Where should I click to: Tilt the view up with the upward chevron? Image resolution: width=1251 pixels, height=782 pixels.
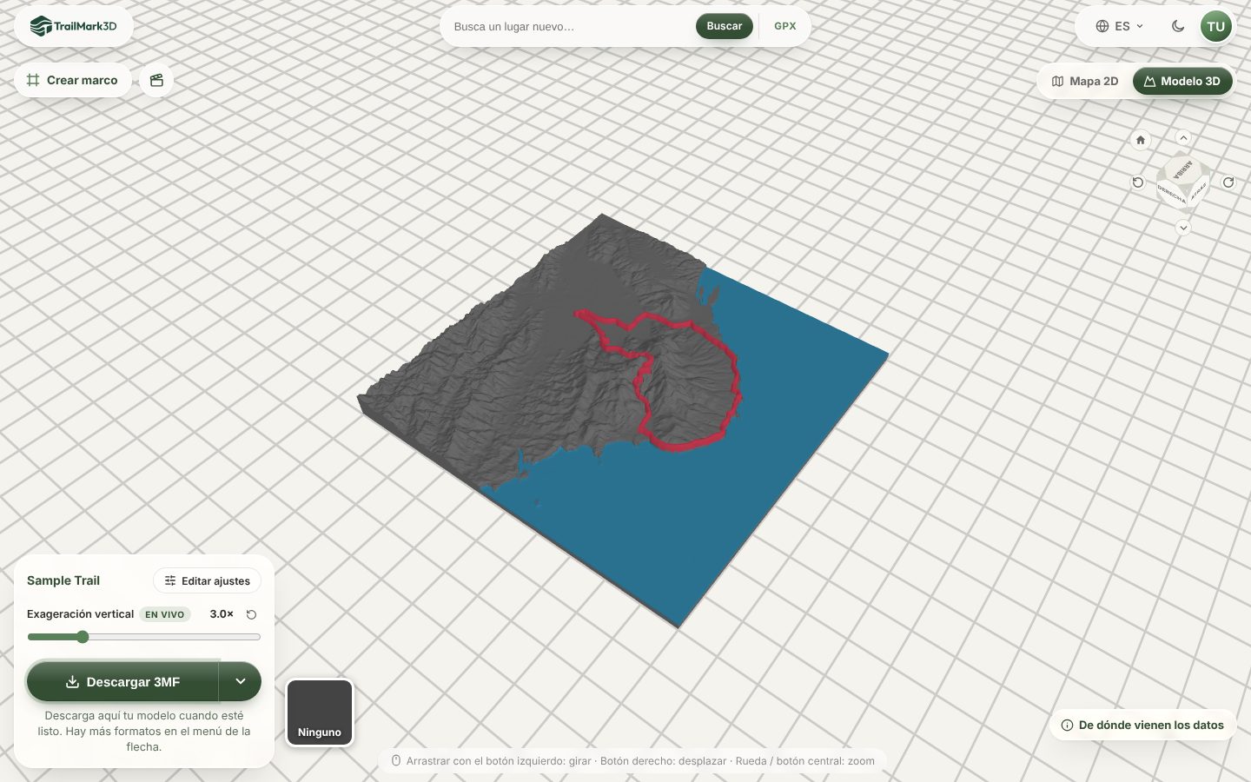click(x=1183, y=138)
